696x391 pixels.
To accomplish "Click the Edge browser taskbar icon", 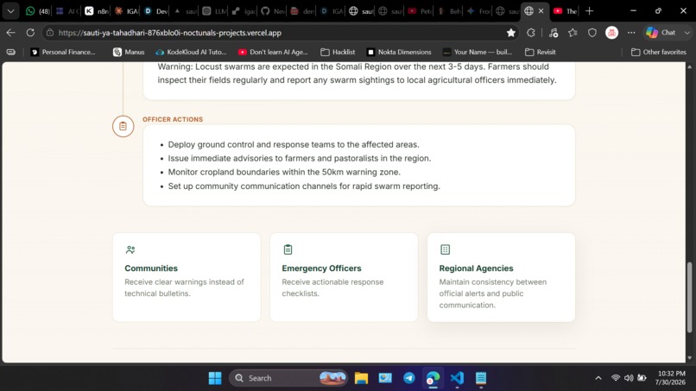I will 433,378.
